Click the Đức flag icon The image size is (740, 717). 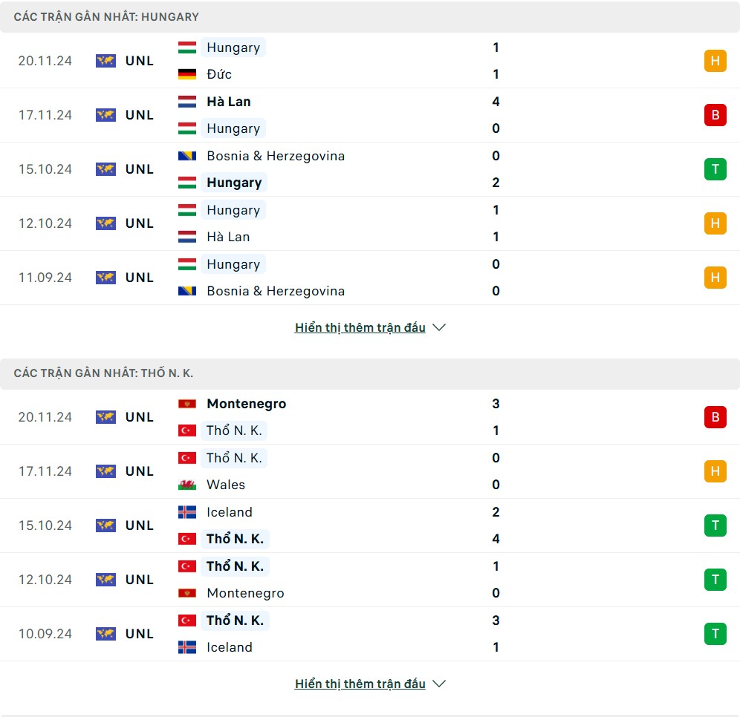click(187, 74)
